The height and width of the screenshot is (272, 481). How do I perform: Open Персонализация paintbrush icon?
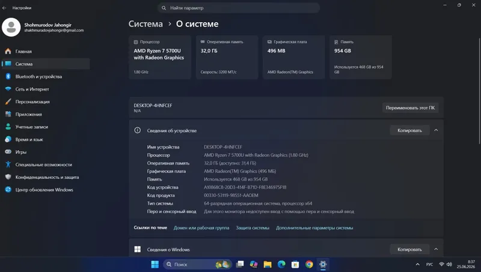click(x=8, y=101)
